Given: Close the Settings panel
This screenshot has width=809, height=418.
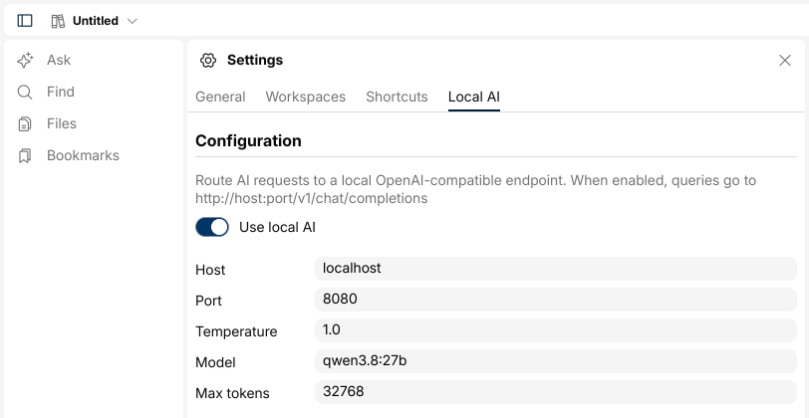Looking at the screenshot, I should [785, 61].
